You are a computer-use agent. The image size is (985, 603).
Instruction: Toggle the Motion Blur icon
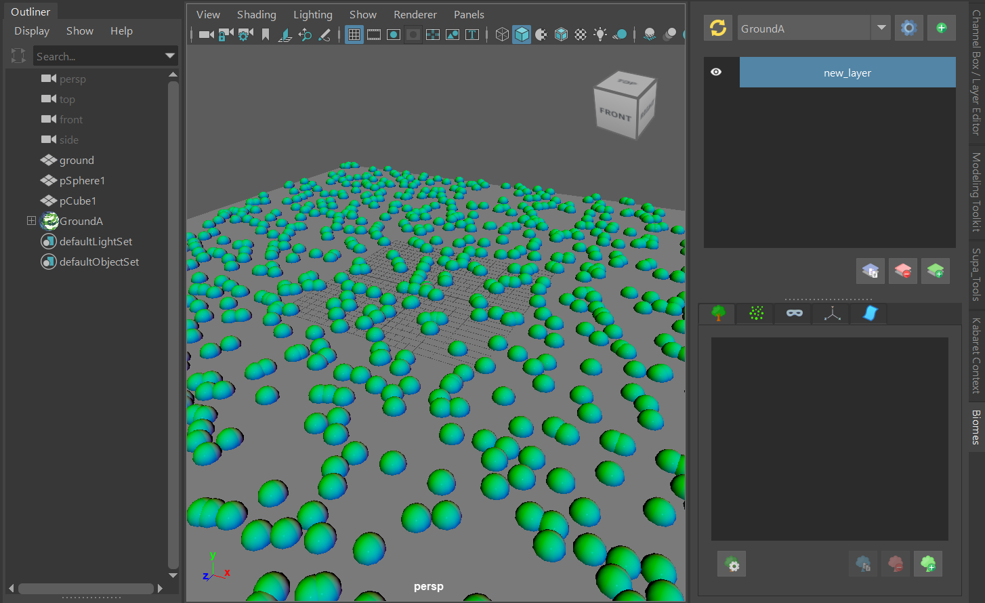pos(669,35)
